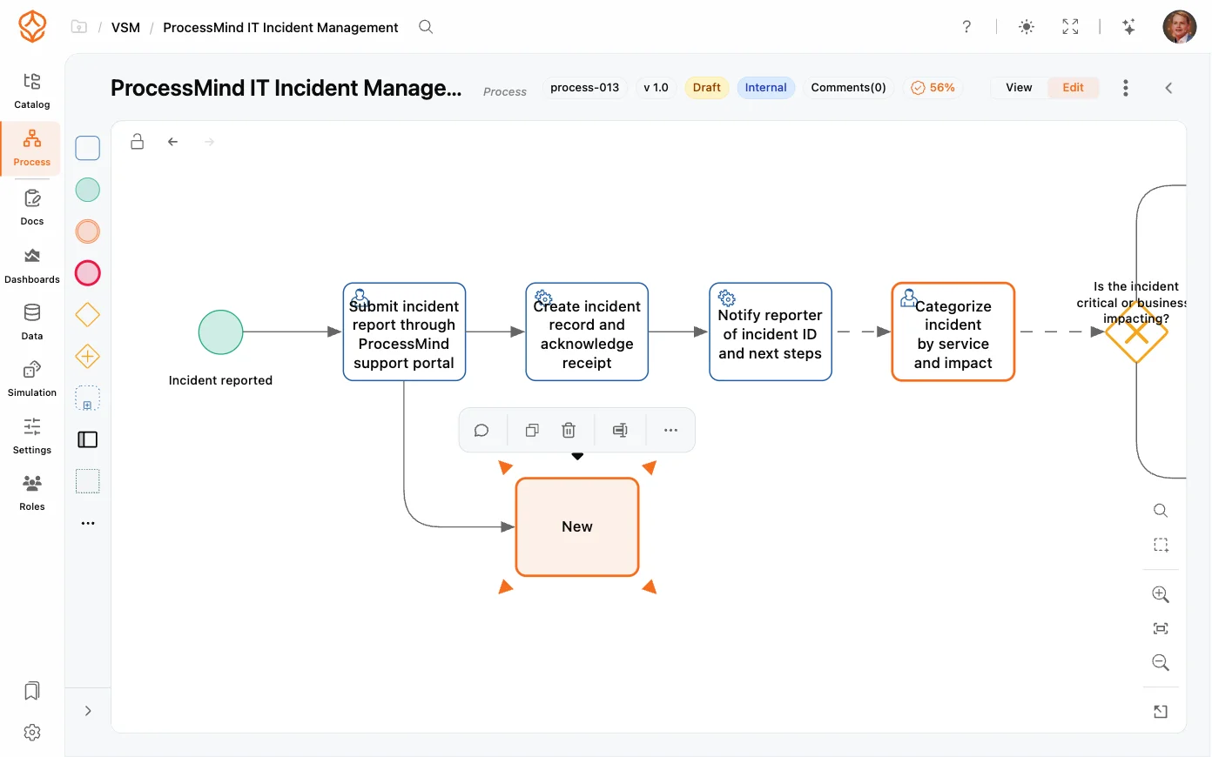Add a comment to the New task
Image resolution: width=1212 pixels, height=757 pixels.
[481, 430]
